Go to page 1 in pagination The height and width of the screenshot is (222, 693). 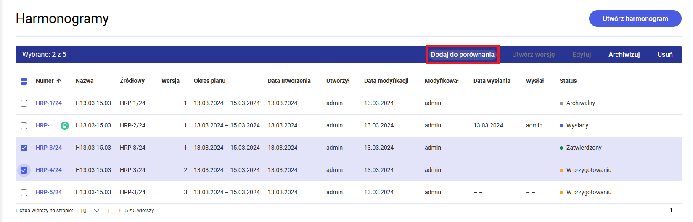click(671, 210)
